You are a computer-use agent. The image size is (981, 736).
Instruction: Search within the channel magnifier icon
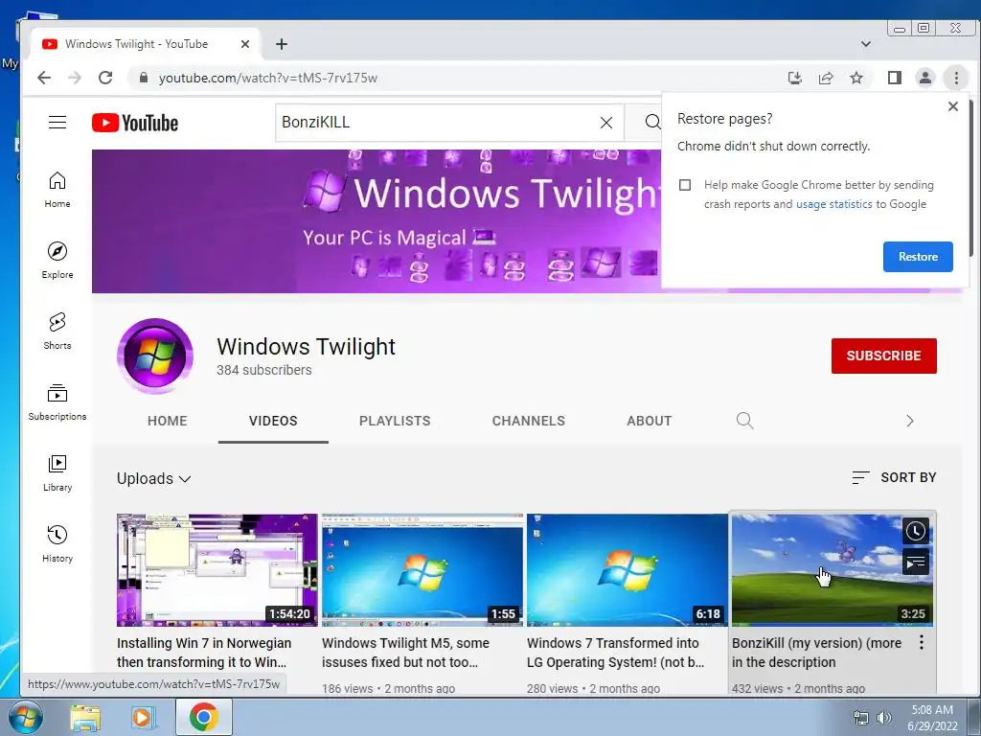pos(744,421)
